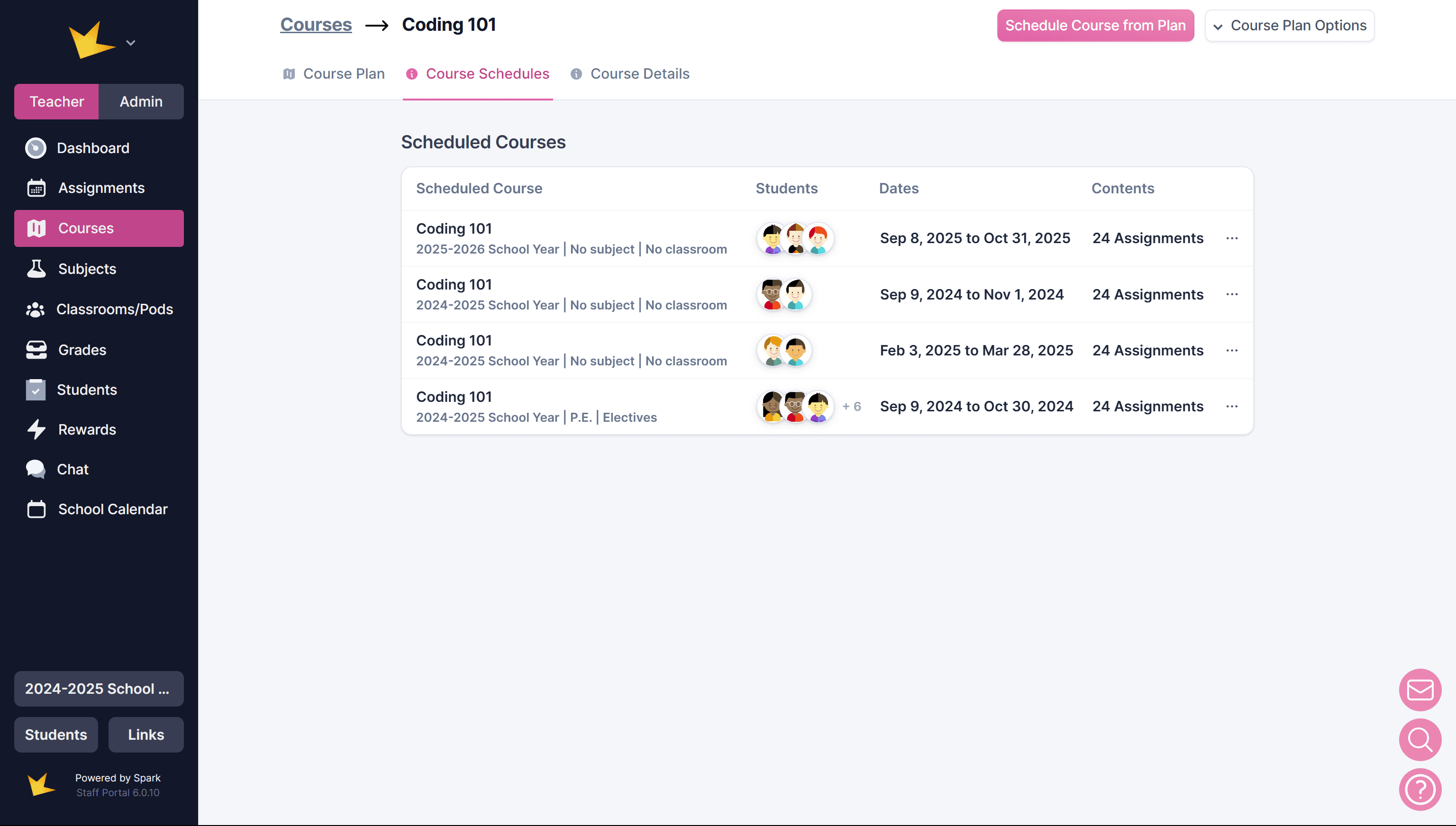Switch to Admin mode toggle
1456x826 pixels.
(141, 101)
